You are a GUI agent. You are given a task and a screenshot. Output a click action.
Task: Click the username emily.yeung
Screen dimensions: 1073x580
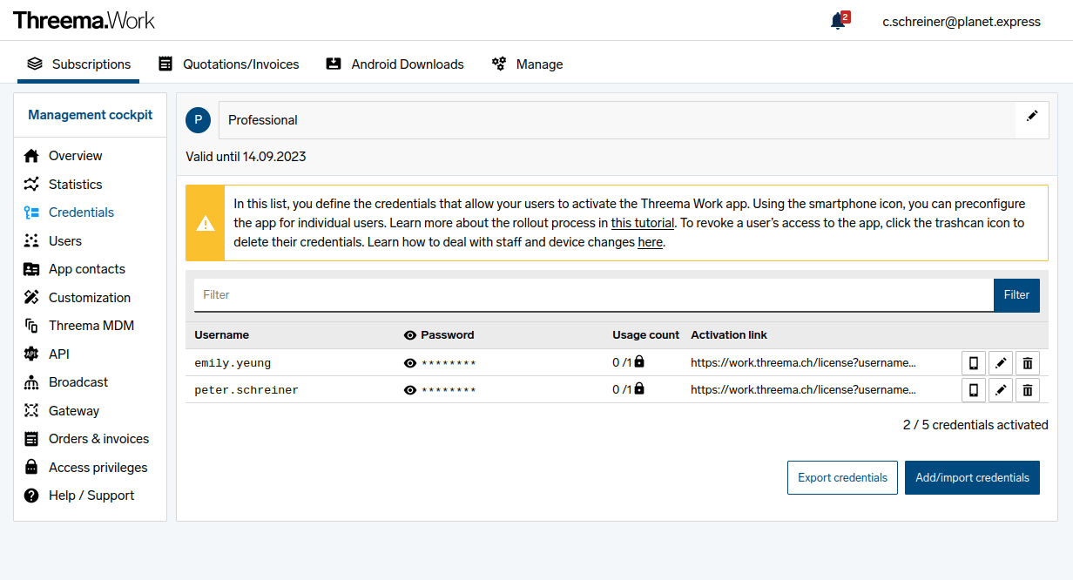(233, 363)
